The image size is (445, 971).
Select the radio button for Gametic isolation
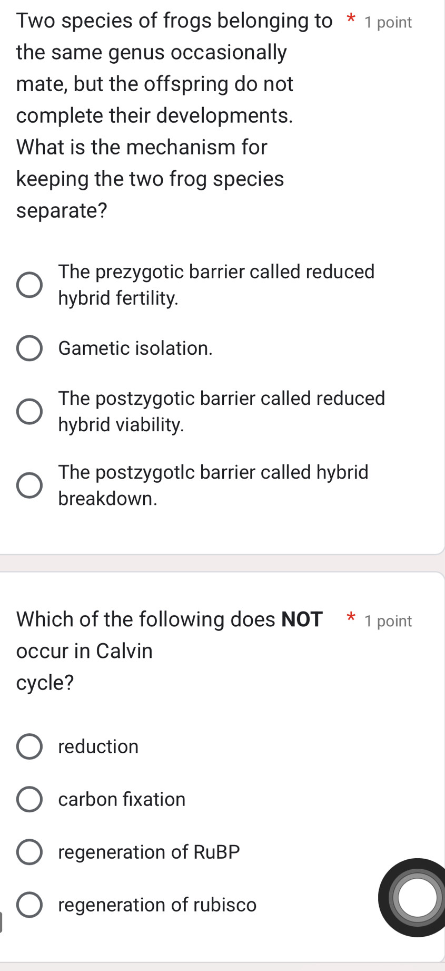point(29,348)
